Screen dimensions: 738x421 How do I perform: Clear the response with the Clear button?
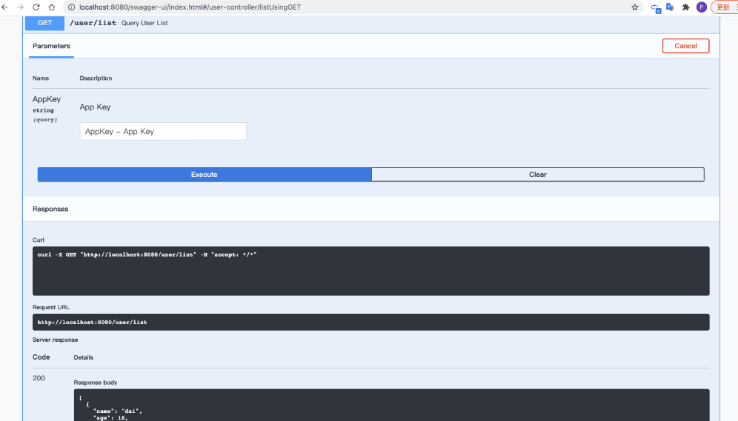click(537, 175)
